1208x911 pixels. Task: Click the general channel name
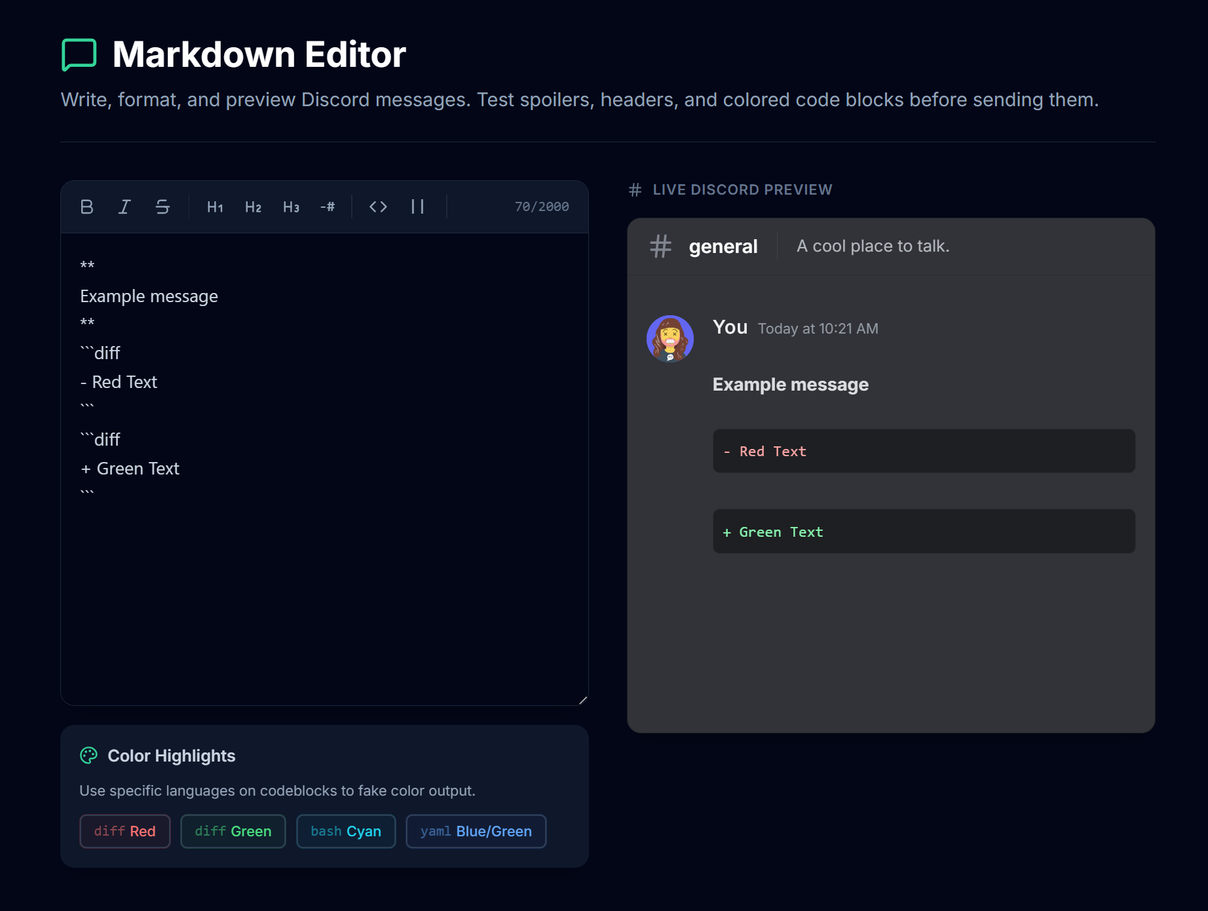723,246
